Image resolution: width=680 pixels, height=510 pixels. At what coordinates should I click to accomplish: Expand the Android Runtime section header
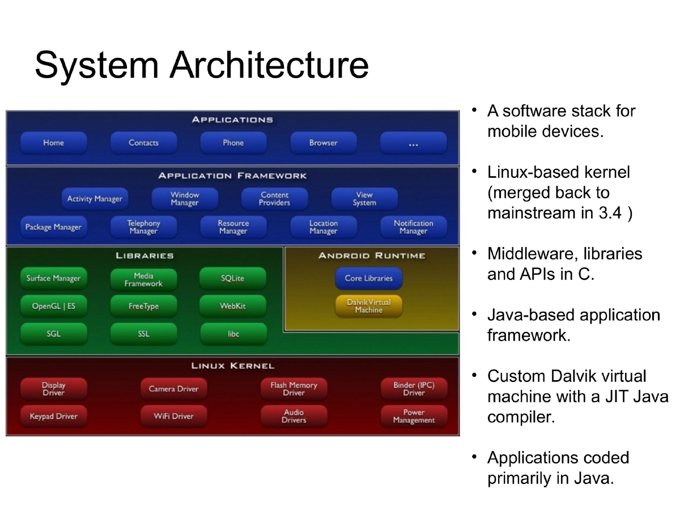[x=371, y=255]
